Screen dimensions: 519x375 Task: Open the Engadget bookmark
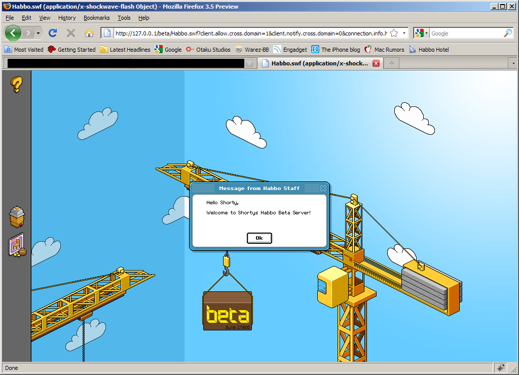click(290, 50)
